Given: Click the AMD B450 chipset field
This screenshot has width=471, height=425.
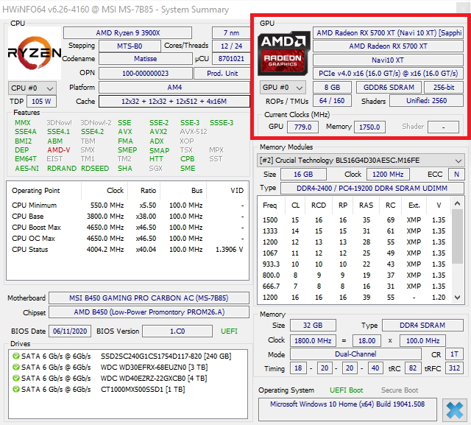Looking at the screenshot, I should (149, 312).
